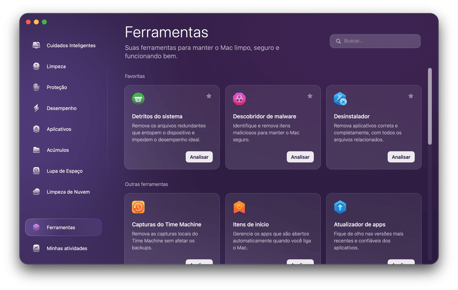The height and width of the screenshot is (290, 458).
Task: Open the Aplicativos section
Action: [x=59, y=129]
